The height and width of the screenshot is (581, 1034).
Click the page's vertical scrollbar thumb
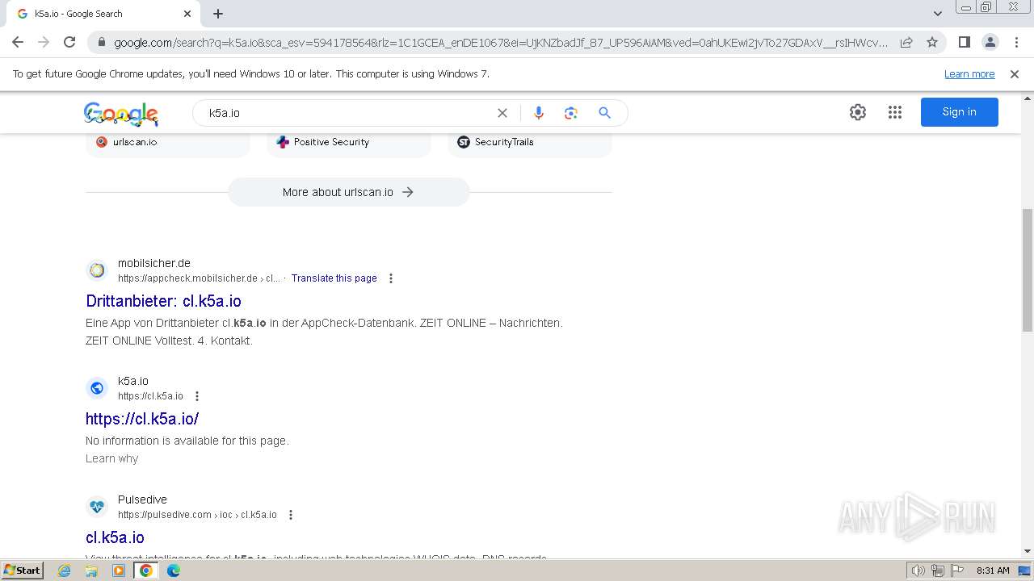coord(1027,270)
